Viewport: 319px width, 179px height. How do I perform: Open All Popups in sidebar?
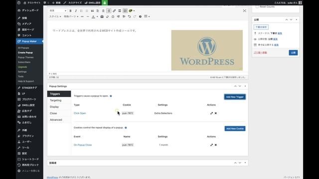(23, 48)
